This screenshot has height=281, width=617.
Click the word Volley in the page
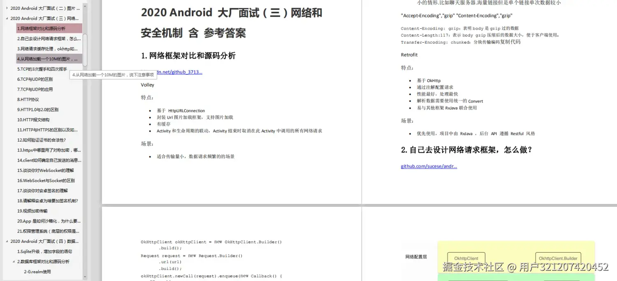click(x=148, y=85)
